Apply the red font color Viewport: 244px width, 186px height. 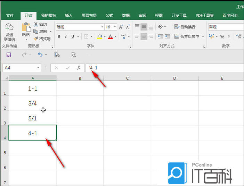click(110, 36)
